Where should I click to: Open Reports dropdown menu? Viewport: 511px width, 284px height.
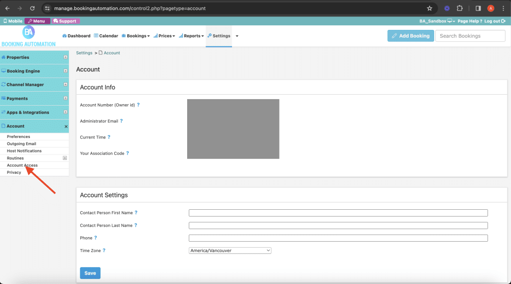pyautogui.click(x=191, y=36)
